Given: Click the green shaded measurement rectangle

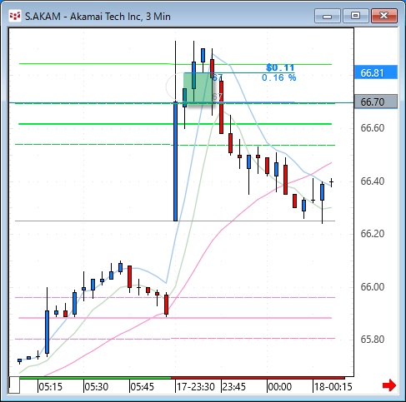Looking at the screenshot, I should (x=198, y=88).
